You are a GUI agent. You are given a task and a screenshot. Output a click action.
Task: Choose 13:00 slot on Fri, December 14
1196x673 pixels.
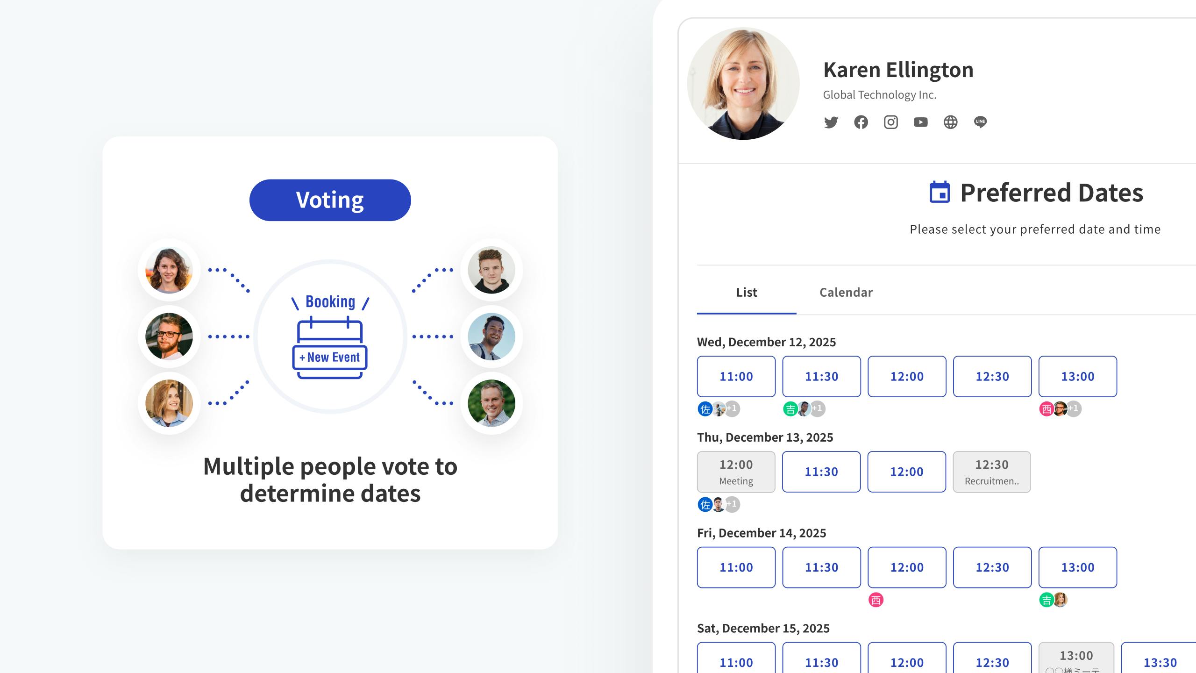click(x=1077, y=567)
